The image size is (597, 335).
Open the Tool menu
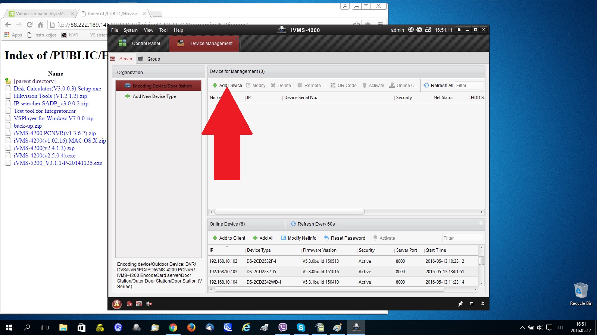(163, 30)
